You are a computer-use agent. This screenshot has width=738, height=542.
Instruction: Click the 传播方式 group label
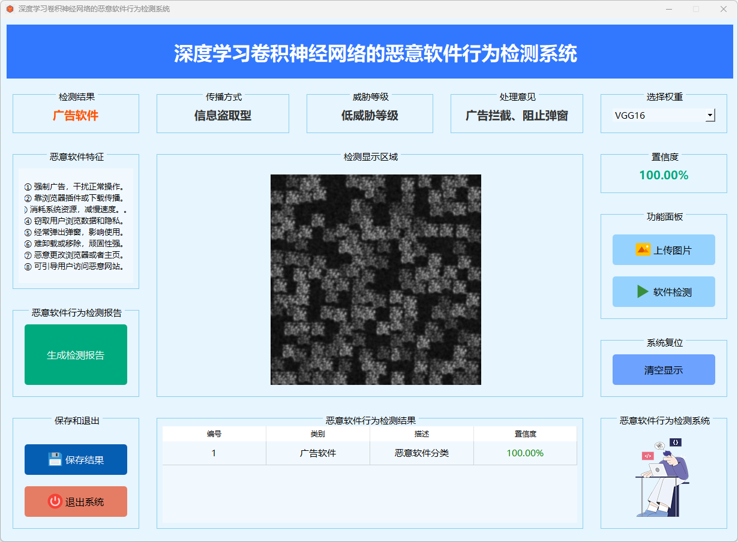pyautogui.click(x=223, y=97)
